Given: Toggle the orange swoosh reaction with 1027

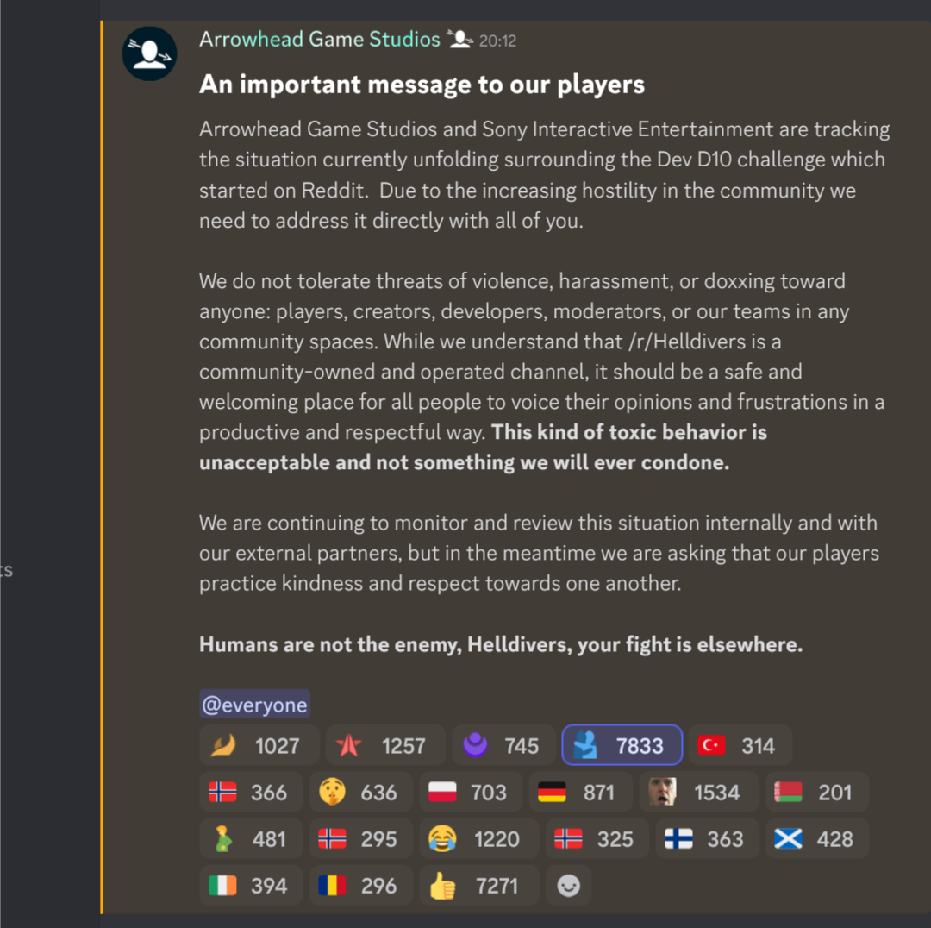Looking at the screenshot, I should 259,745.
